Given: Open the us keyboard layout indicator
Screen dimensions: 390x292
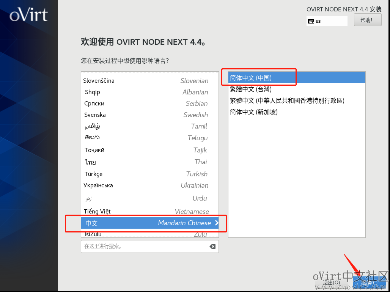Looking at the screenshot, I should (x=327, y=21).
